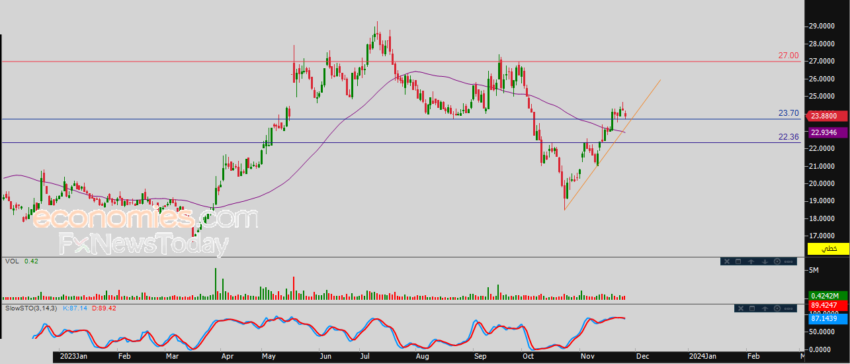The image size is (850, 364).
Task: Click the current price tag 23.8800
Action: point(828,116)
